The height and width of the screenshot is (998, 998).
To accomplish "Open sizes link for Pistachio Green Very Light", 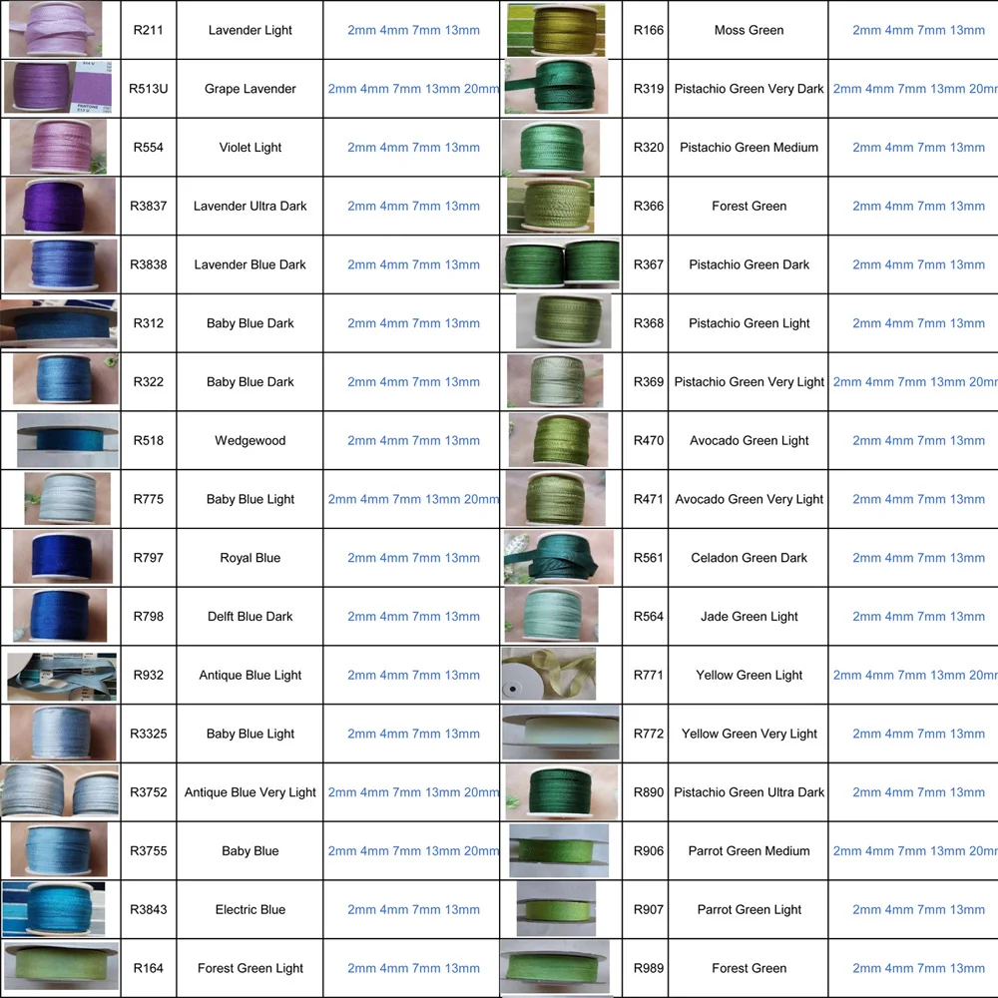I will (915, 382).
